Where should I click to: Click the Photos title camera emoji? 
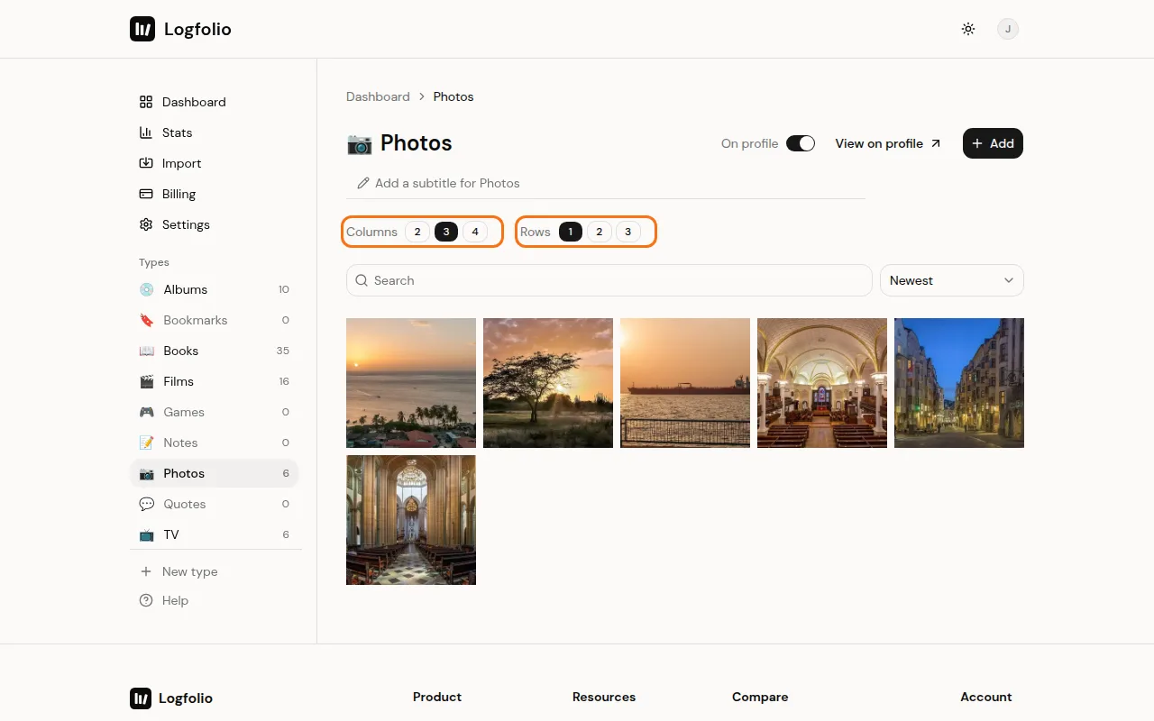pyautogui.click(x=360, y=143)
